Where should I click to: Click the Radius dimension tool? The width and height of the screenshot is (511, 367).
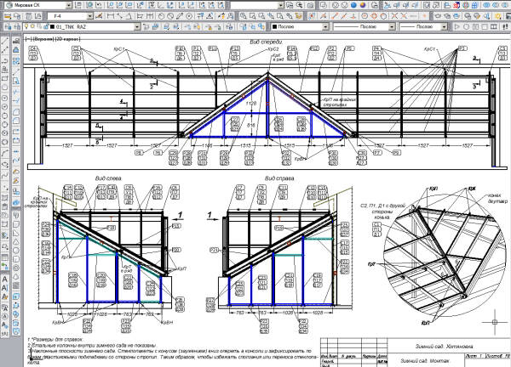click(162, 16)
